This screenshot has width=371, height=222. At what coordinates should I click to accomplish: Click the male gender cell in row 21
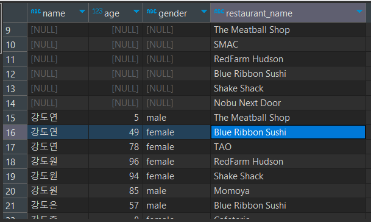(x=177, y=206)
